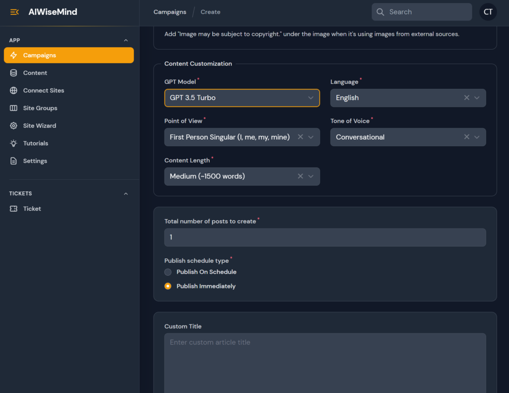This screenshot has width=509, height=393.
Task: Click the Connect Sites globe icon
Action: [14, 90]
